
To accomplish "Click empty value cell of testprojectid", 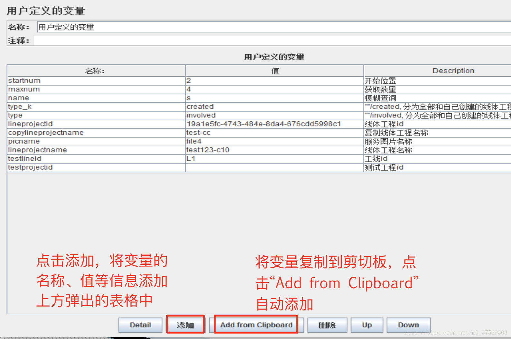I will 274,167.
